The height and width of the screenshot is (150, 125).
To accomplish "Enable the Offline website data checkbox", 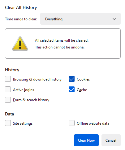I will (71, 123).
